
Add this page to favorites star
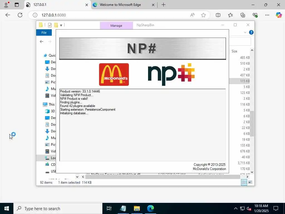click(x=203, y=15)
